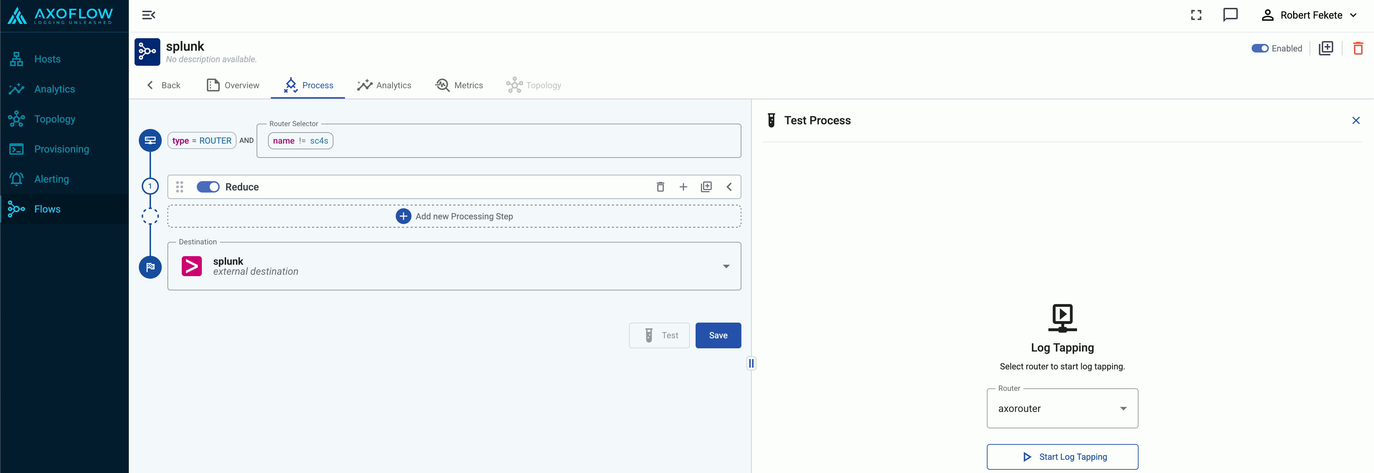
Task: Switch to the Process tab
Action: pos(308,85)
